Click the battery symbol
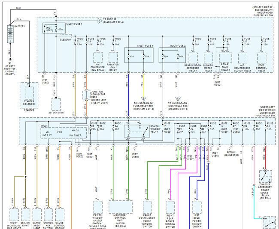Viewport: 279px width, 229px height. pyautogui.click(x=10, y=34)
